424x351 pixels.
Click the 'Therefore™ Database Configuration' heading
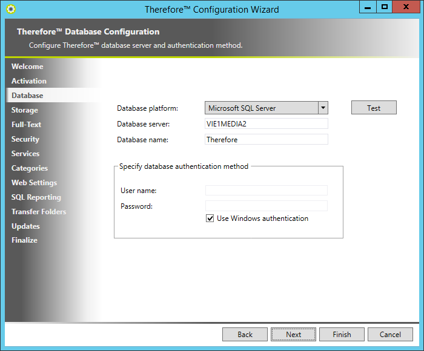[88, 32]
